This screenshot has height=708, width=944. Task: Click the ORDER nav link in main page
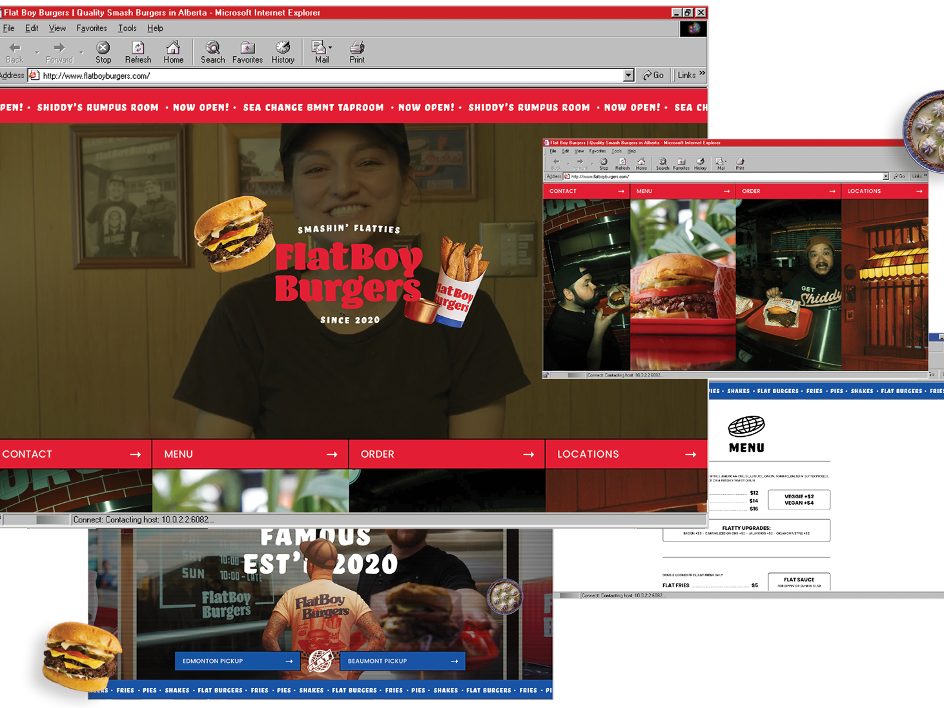click(447, 454)
